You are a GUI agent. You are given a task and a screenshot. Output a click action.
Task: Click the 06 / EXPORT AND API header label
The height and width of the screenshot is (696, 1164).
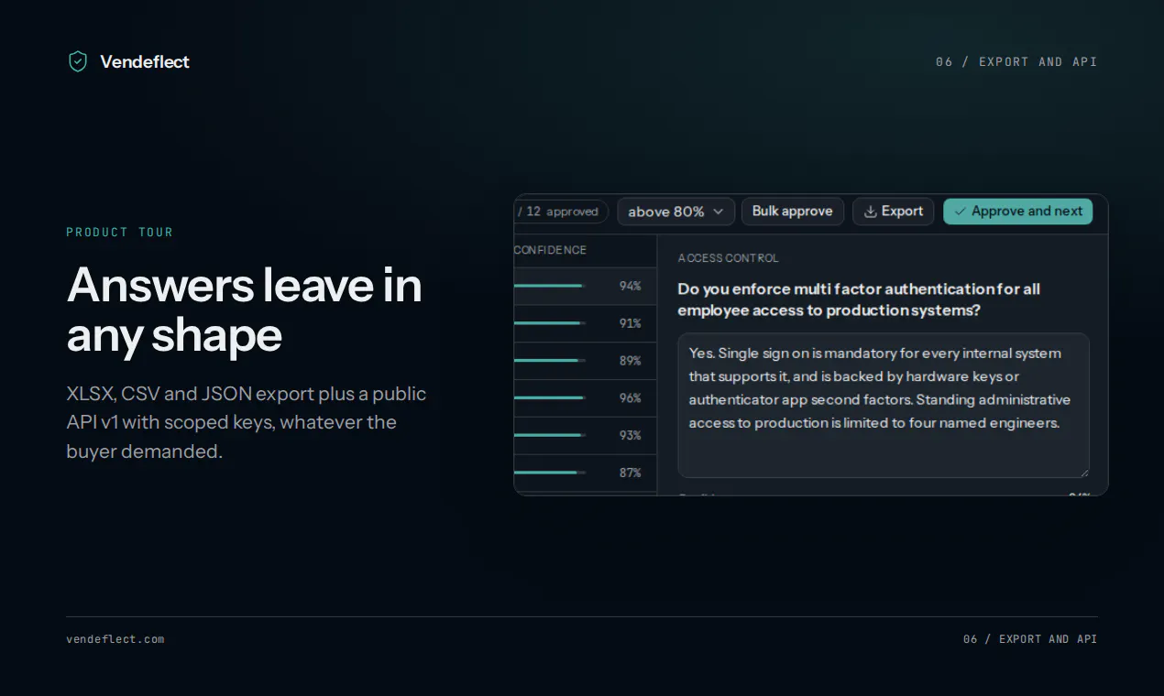tap(1016, 62)
